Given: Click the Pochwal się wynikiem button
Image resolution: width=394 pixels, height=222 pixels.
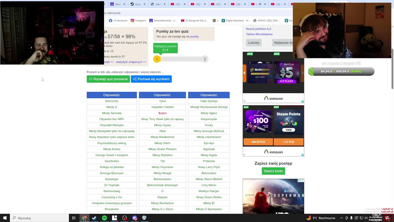Looking at the screenshot, I should coord(151,79).
